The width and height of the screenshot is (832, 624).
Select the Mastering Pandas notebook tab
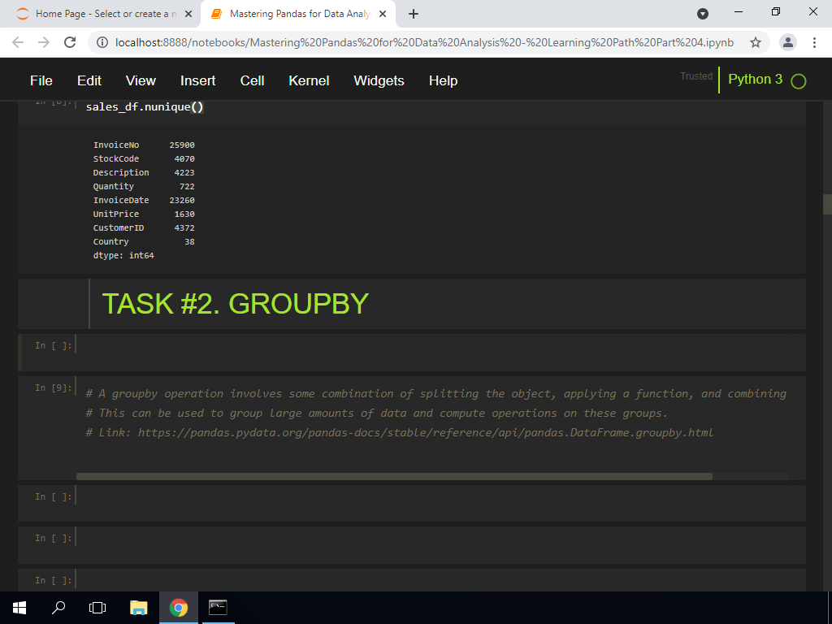point(298,14)
